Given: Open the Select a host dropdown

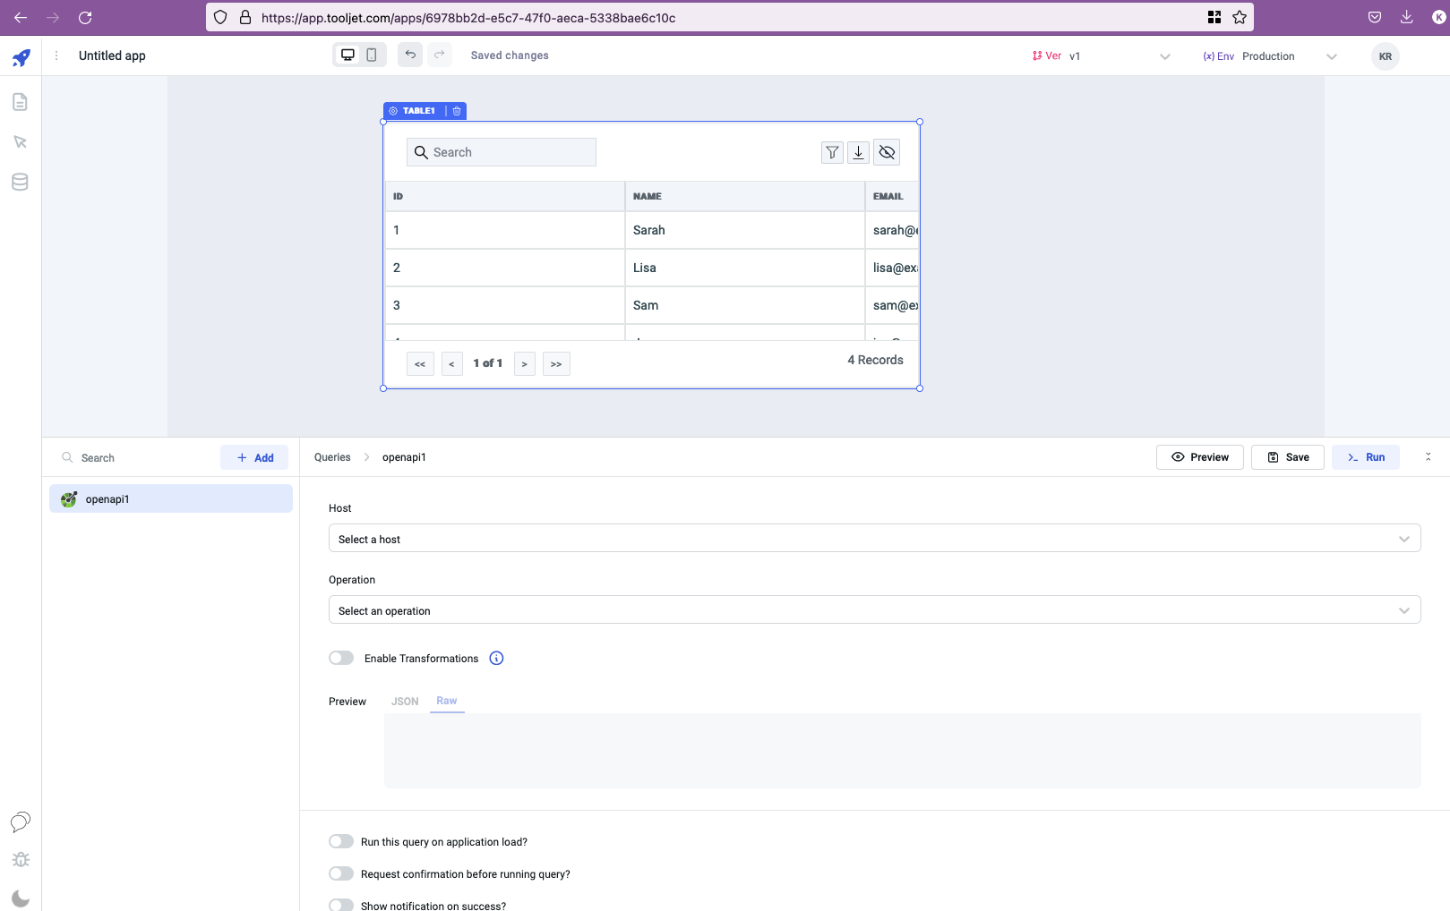Looking at the screenshot, I should [874, 538].
